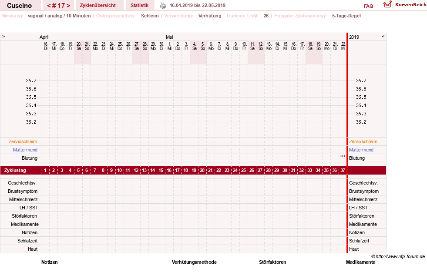The width and height of the screenshot is (427, 279).
Task: Click the date header 16. Di
Action: [46, 46]
